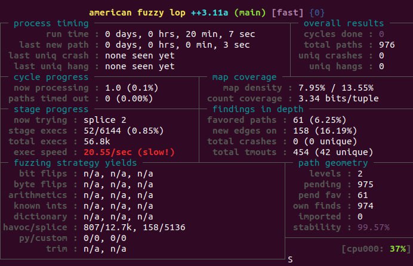Image resolution: width=413 pixels, height=266 pixels.
Task: Click the 'cycle progress' section header
Action: (51, 77)
